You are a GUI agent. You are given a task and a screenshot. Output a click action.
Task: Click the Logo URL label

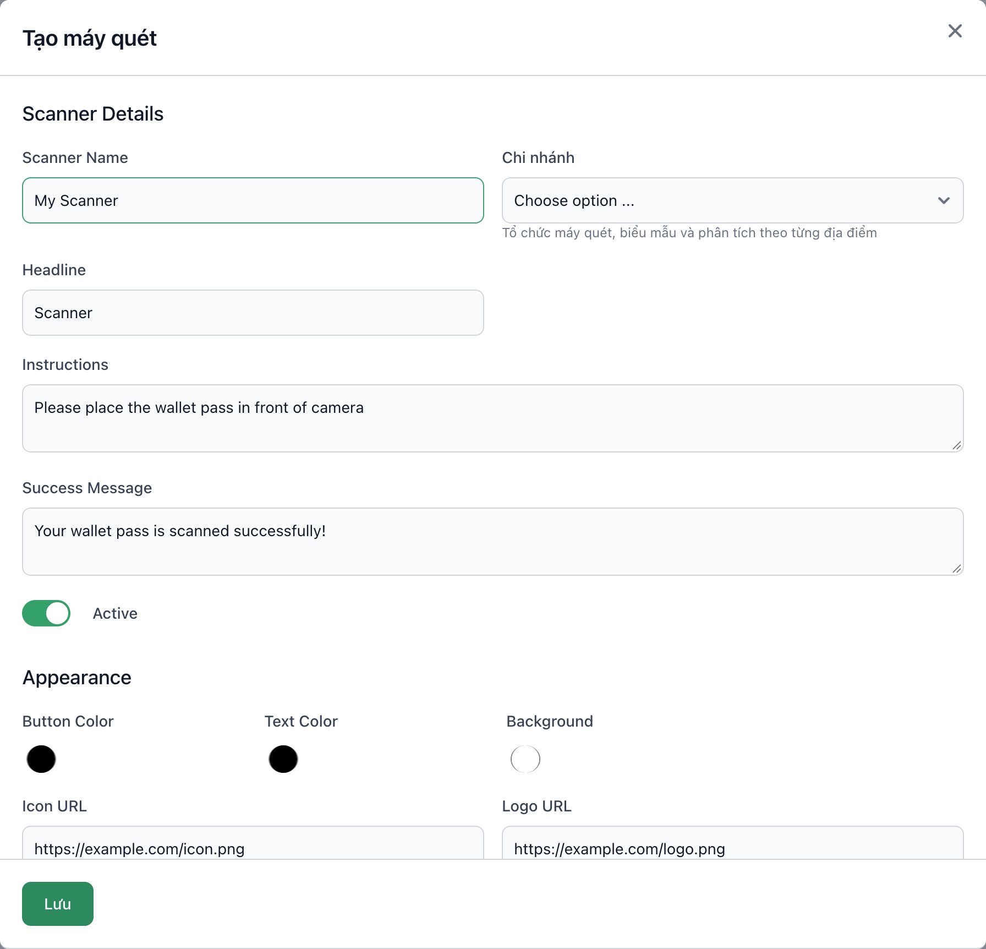tap(537, 806)
